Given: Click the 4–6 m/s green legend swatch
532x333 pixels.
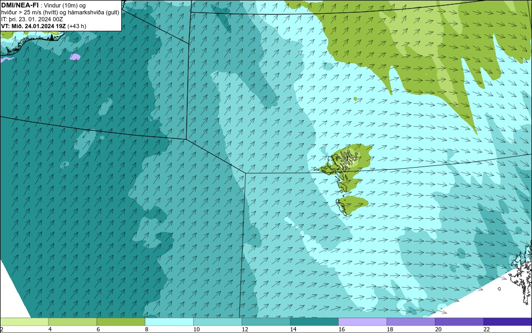Looking at the screenshot, I should click(72, 321).
